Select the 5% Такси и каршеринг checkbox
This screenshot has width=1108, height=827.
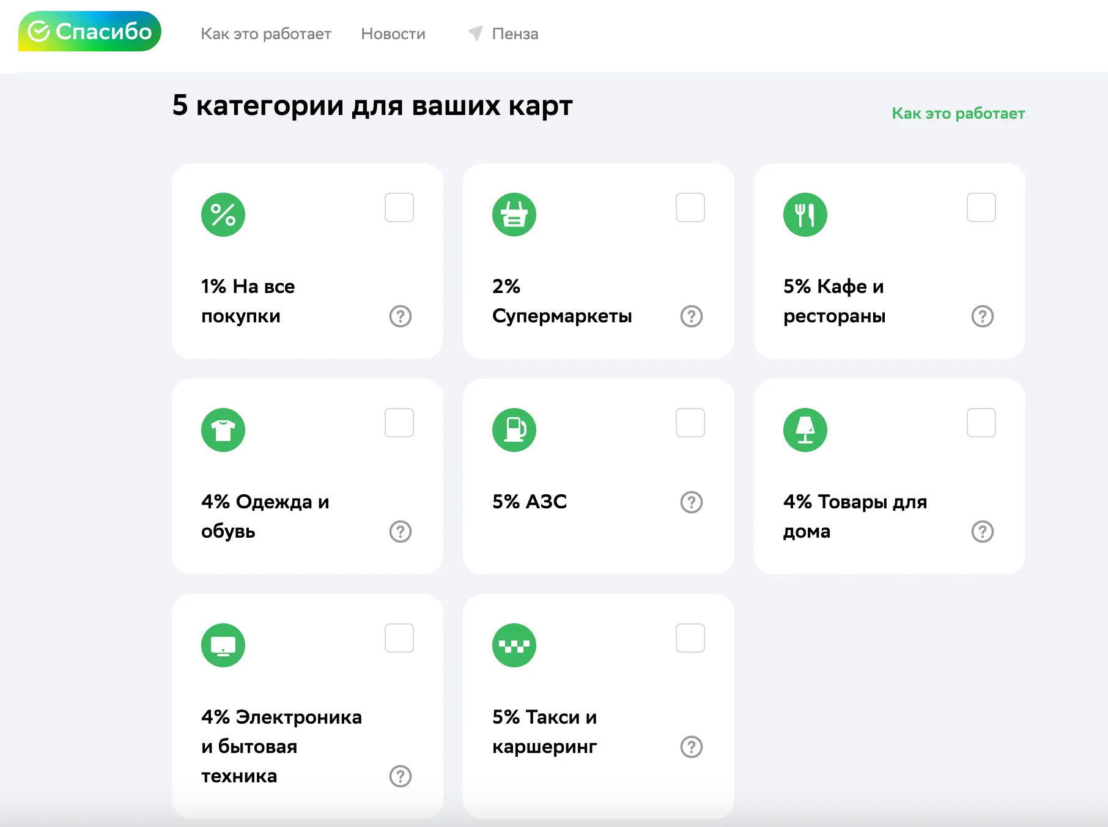coord(690,638)
